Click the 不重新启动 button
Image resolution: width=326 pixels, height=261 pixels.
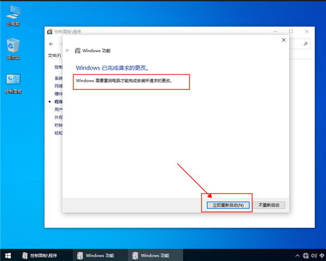[270, 205]
